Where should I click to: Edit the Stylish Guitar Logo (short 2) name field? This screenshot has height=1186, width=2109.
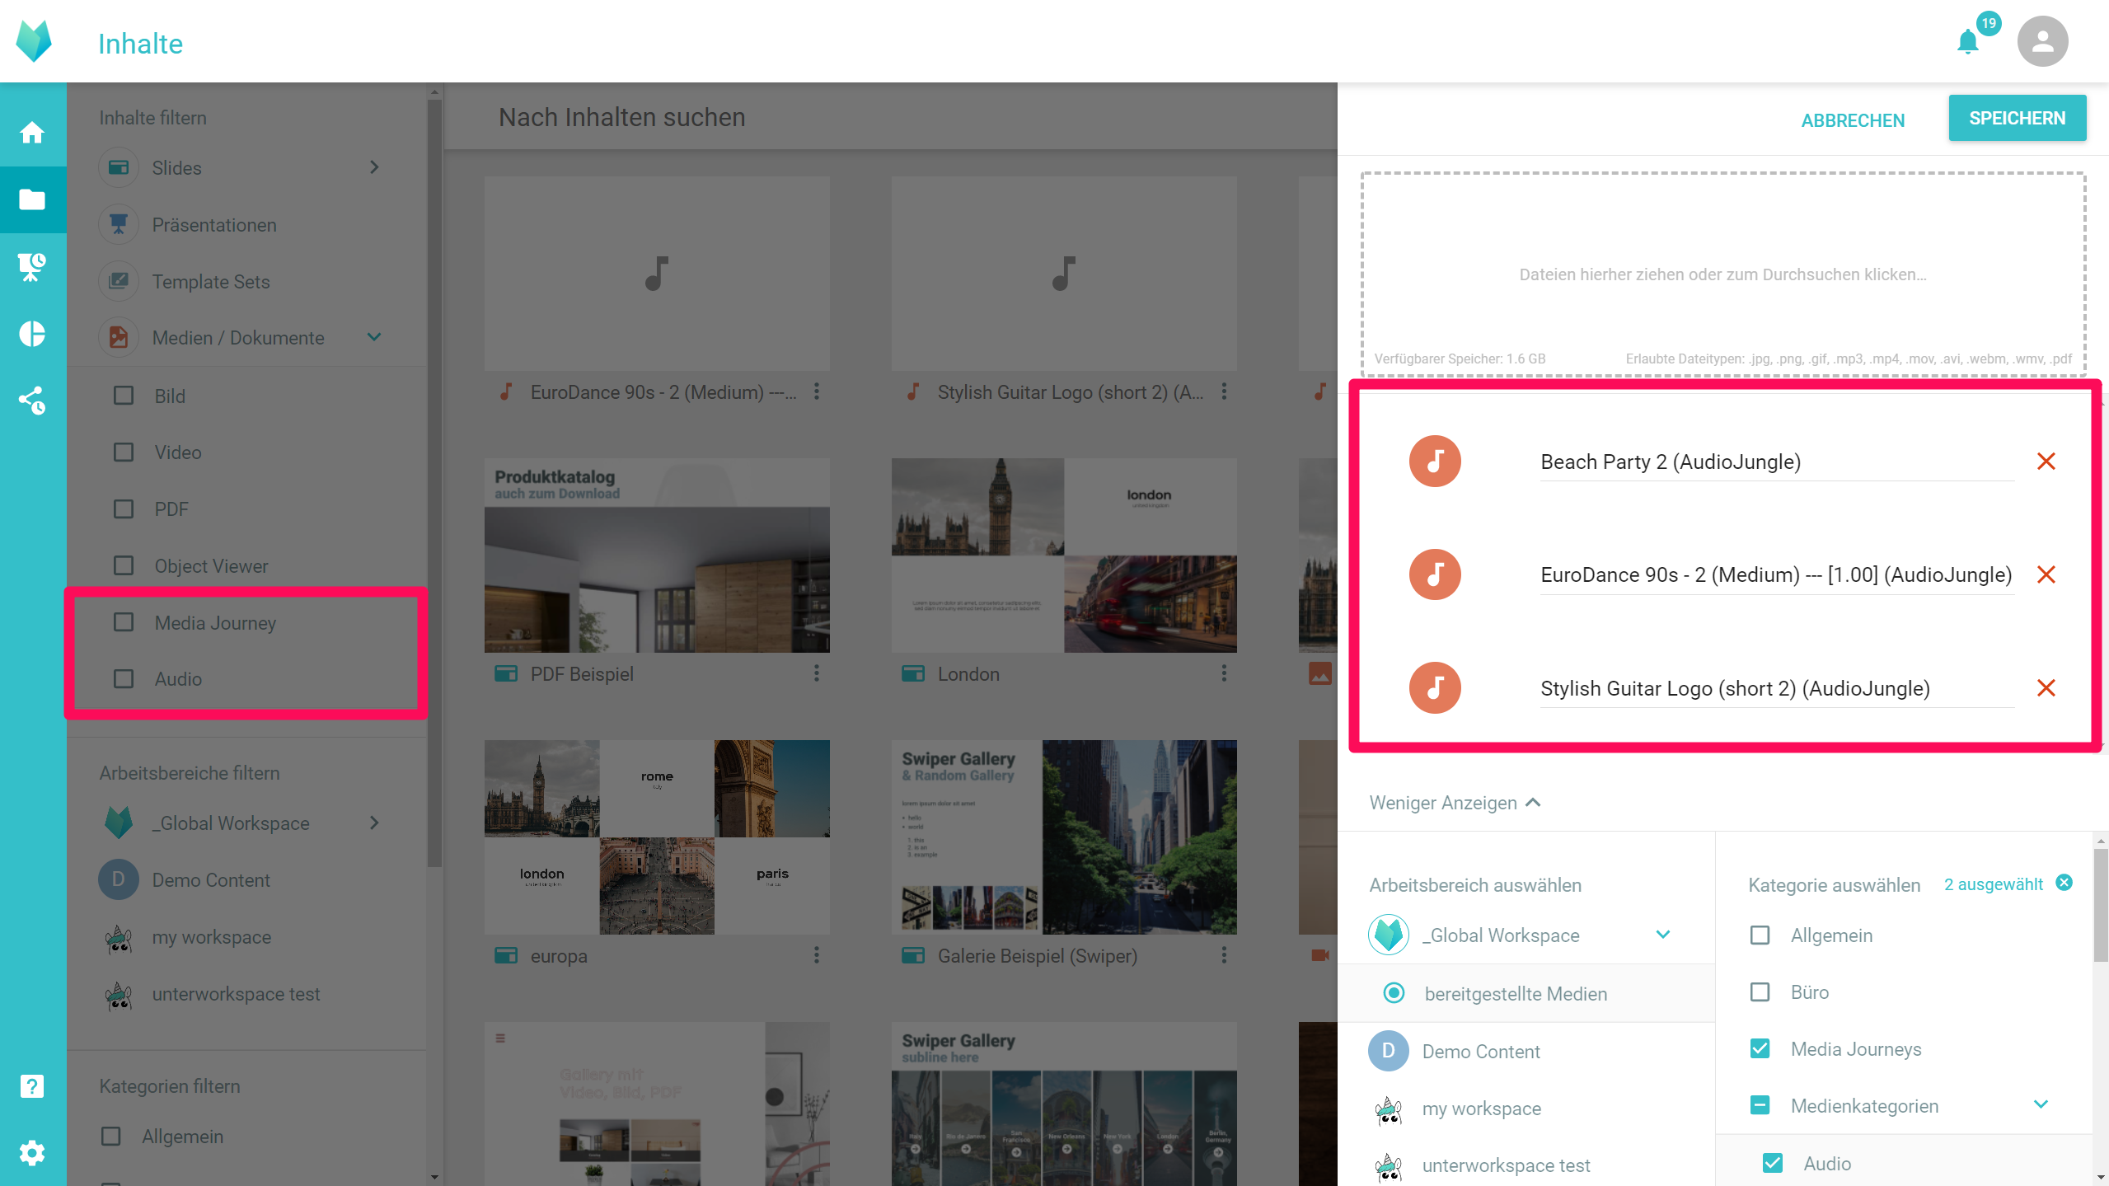click(1777, 688)
